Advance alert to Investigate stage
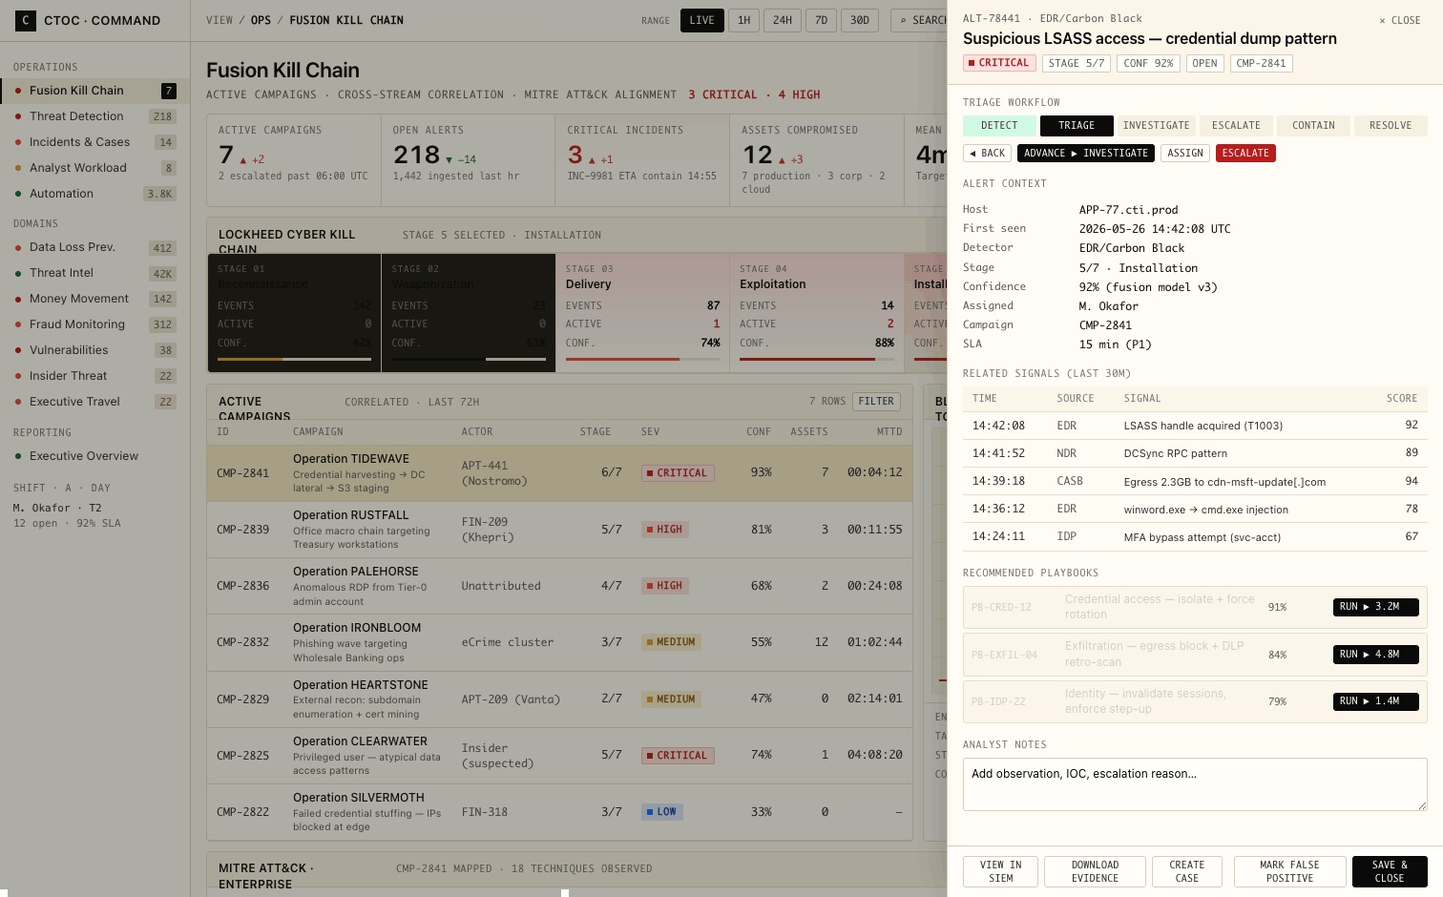 tap(1086, 153)
